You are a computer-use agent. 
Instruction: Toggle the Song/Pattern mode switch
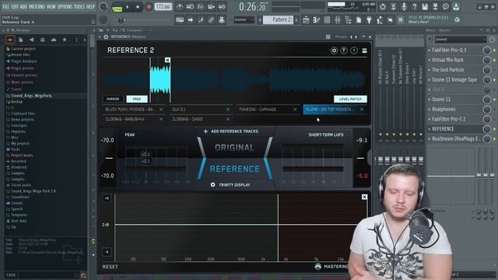pyautogui.click(x=117, y=8)
